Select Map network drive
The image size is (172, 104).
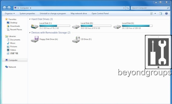(x=79, y=13)
